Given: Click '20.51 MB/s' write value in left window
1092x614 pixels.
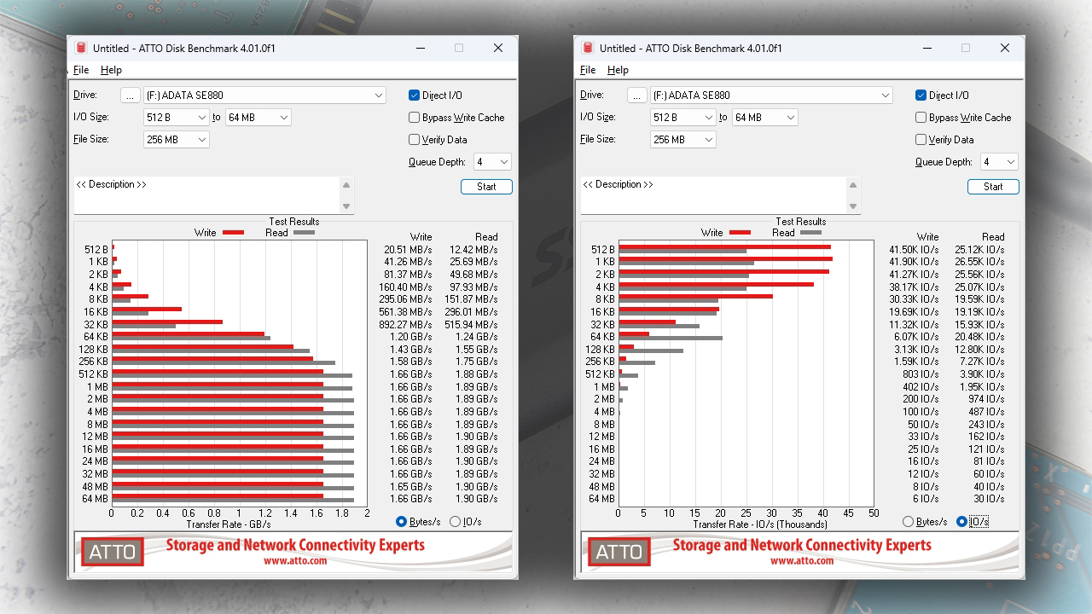Looking at the screenshot, I should (x=408, y=250).
